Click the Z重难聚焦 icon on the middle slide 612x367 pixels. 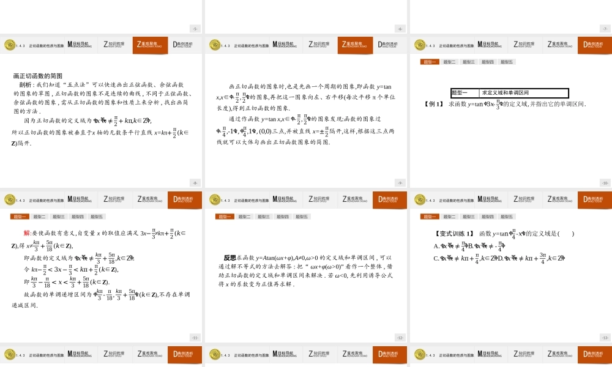coord(355,45)
